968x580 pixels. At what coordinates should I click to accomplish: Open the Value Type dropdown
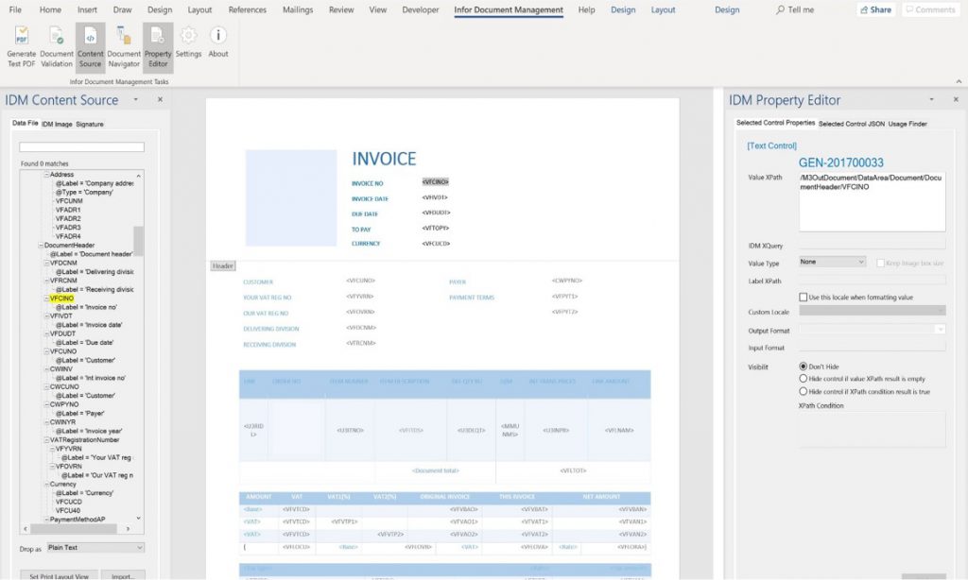(832, 262)
